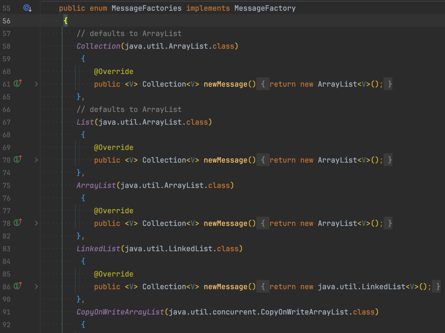The height and width of the screenshot is (333, 445).
Task: Click line number 92 in the gutter
Action: 7,324
